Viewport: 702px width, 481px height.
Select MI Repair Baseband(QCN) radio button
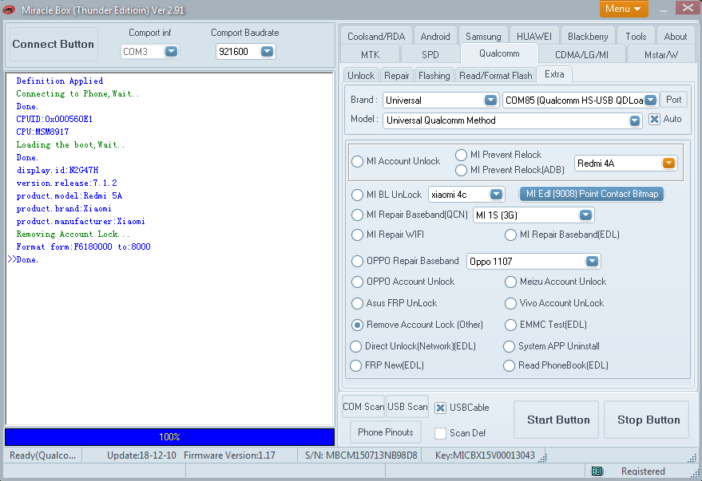[x=357, y=215]
